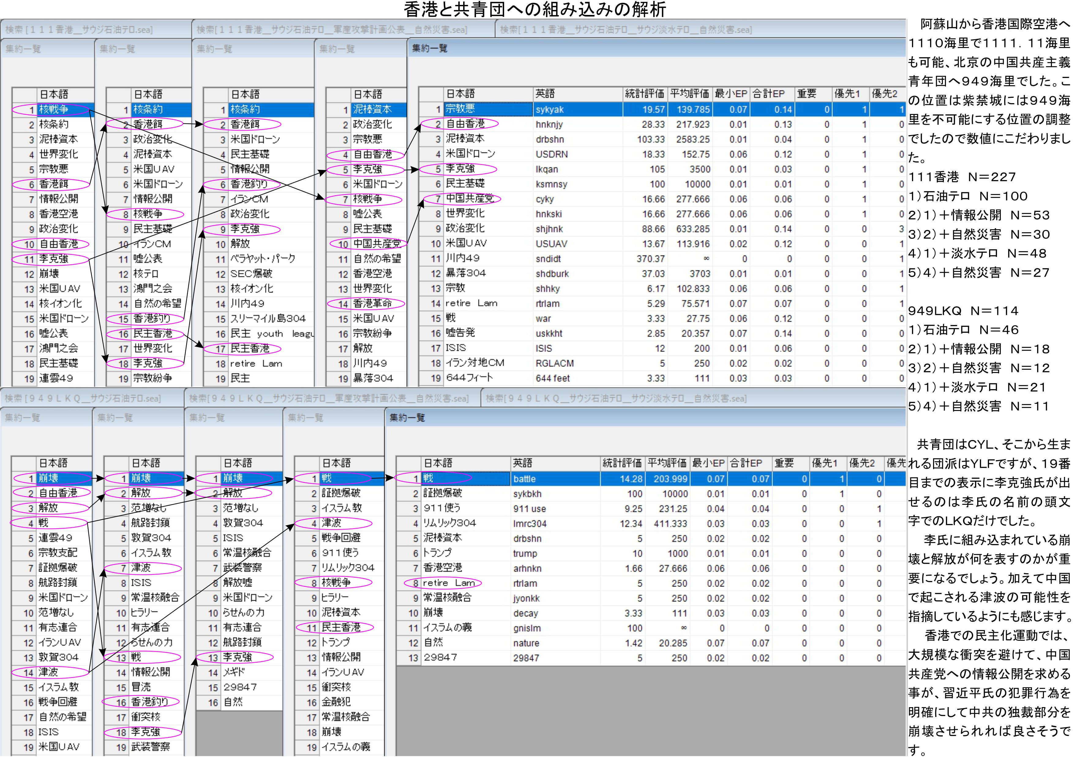Select the ベラヤット・パーク row
The width and height of the screenshot is (1080, 757).
pyautogui.click(x=262, y=258)
